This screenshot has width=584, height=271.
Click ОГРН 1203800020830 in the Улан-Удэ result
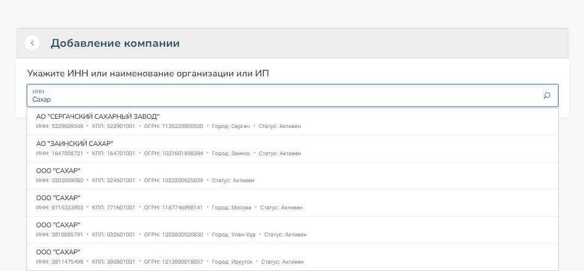[x=173, y=235]
